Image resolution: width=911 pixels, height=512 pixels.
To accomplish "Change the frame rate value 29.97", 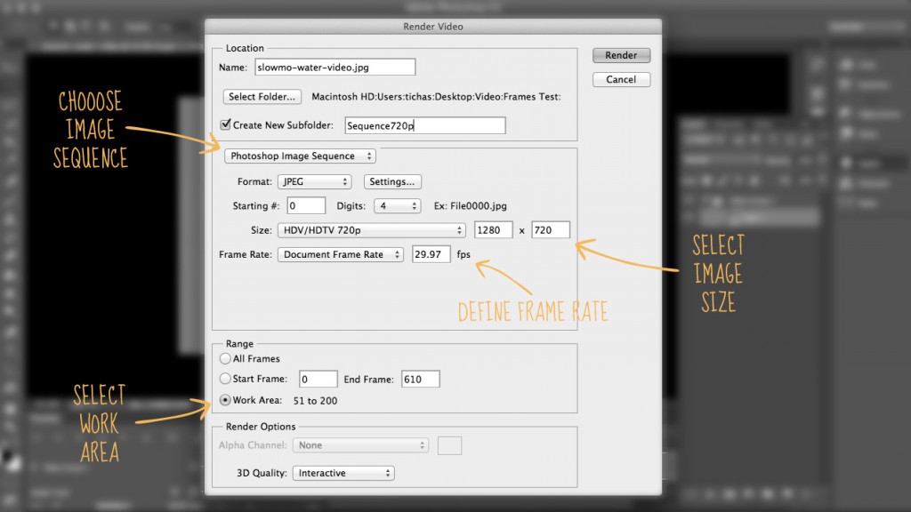I will point(431,254).
